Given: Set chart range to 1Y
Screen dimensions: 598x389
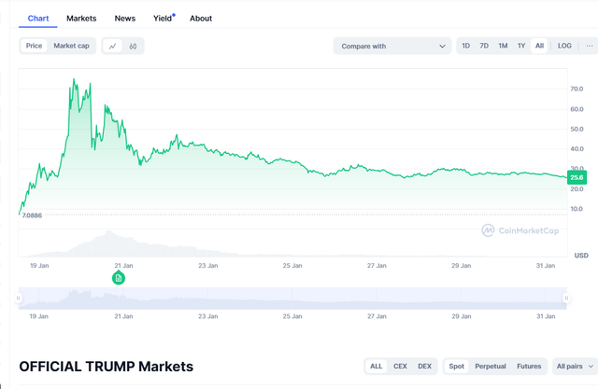Looking at the screenshot, I should pyautogui.click(x=521, y=46).
